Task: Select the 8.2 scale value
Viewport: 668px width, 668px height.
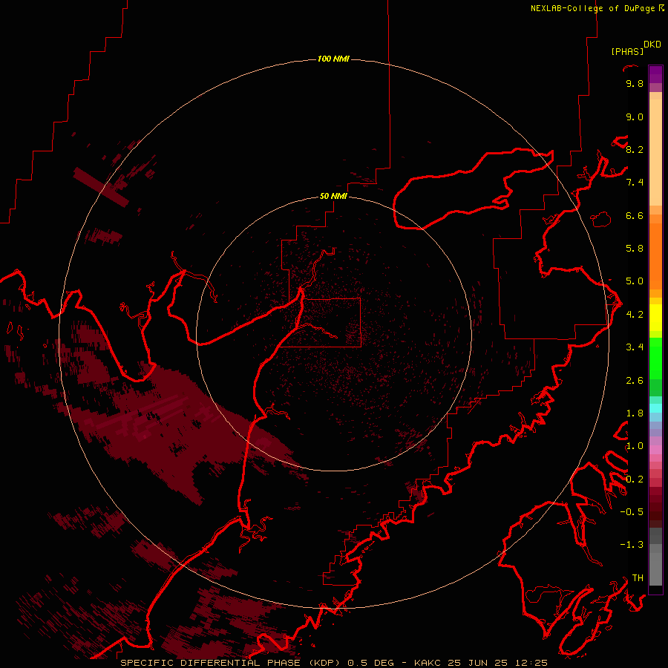Action: tap(635, 149)
